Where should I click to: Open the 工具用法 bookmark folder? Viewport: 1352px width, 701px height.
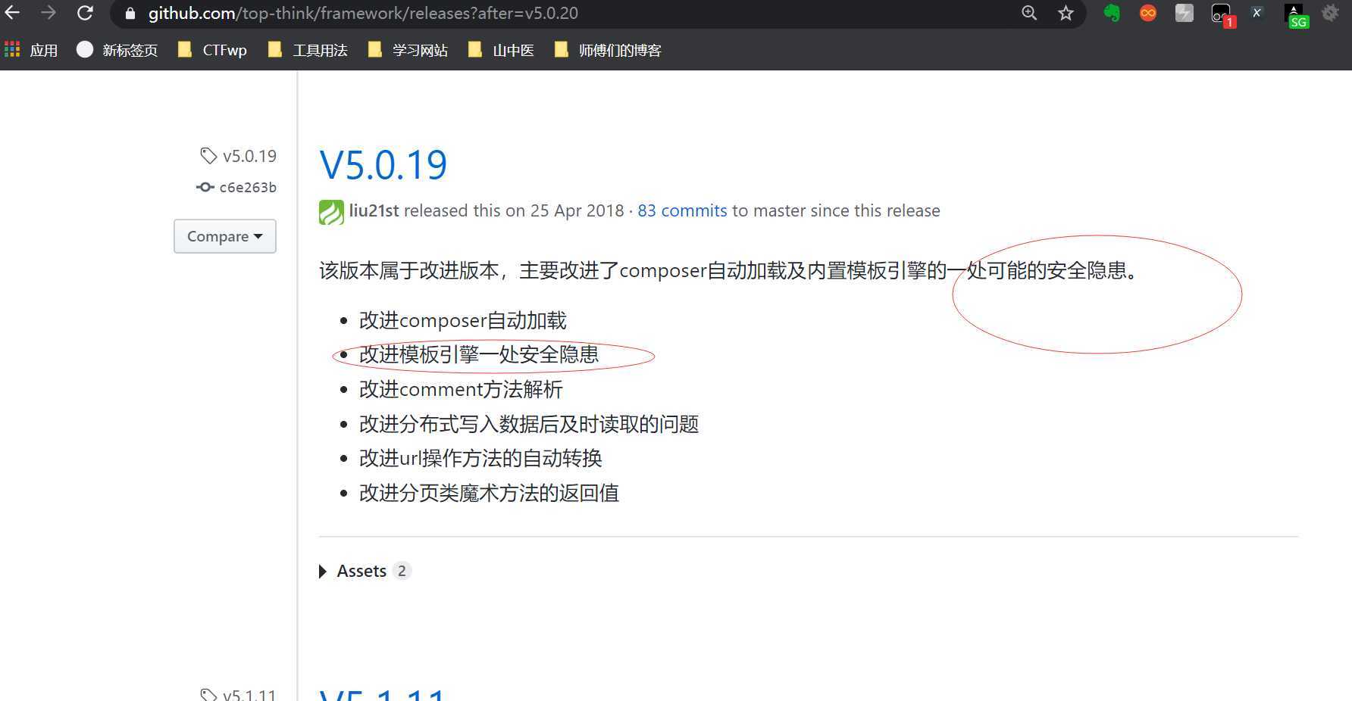click(x=308, y=50)
